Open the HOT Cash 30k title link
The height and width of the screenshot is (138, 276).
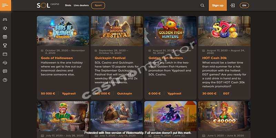click(215, 58)
